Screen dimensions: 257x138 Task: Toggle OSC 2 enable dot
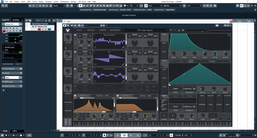pos(75,52)
